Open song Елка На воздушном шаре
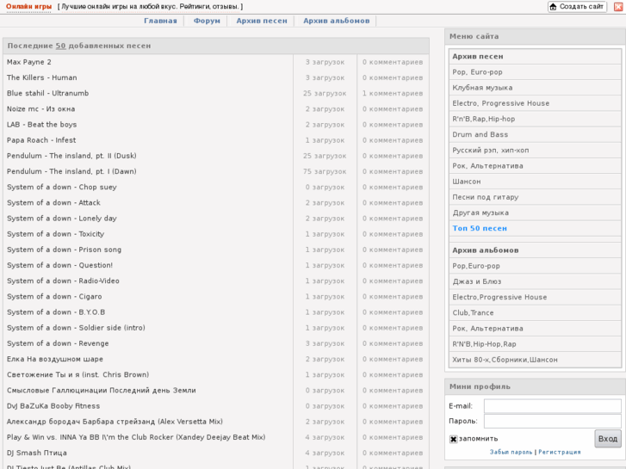The height and width of the screenshot is (469, 626). [x=55, y=359]
